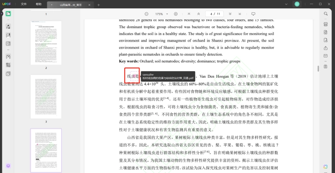Click the 'Key words:' label in document
Viewport: 335px width, 173px height.
coord(129,61)
